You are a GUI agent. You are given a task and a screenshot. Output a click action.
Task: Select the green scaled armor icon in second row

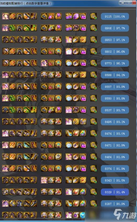click(13, 28)
